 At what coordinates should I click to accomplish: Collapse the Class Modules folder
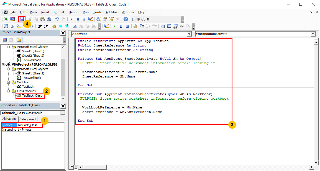coord(9,91)
